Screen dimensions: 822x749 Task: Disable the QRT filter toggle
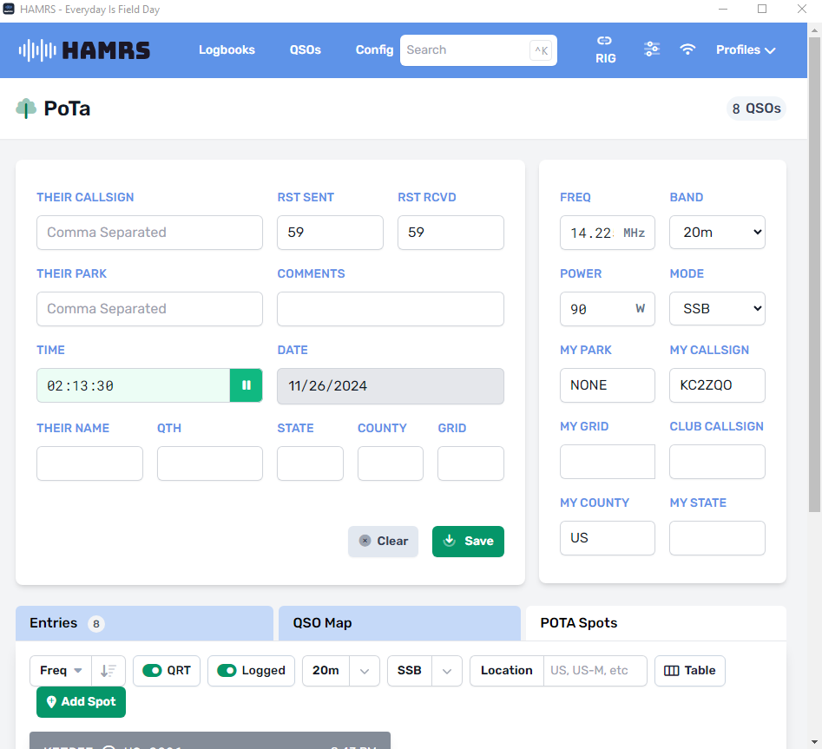153,670
